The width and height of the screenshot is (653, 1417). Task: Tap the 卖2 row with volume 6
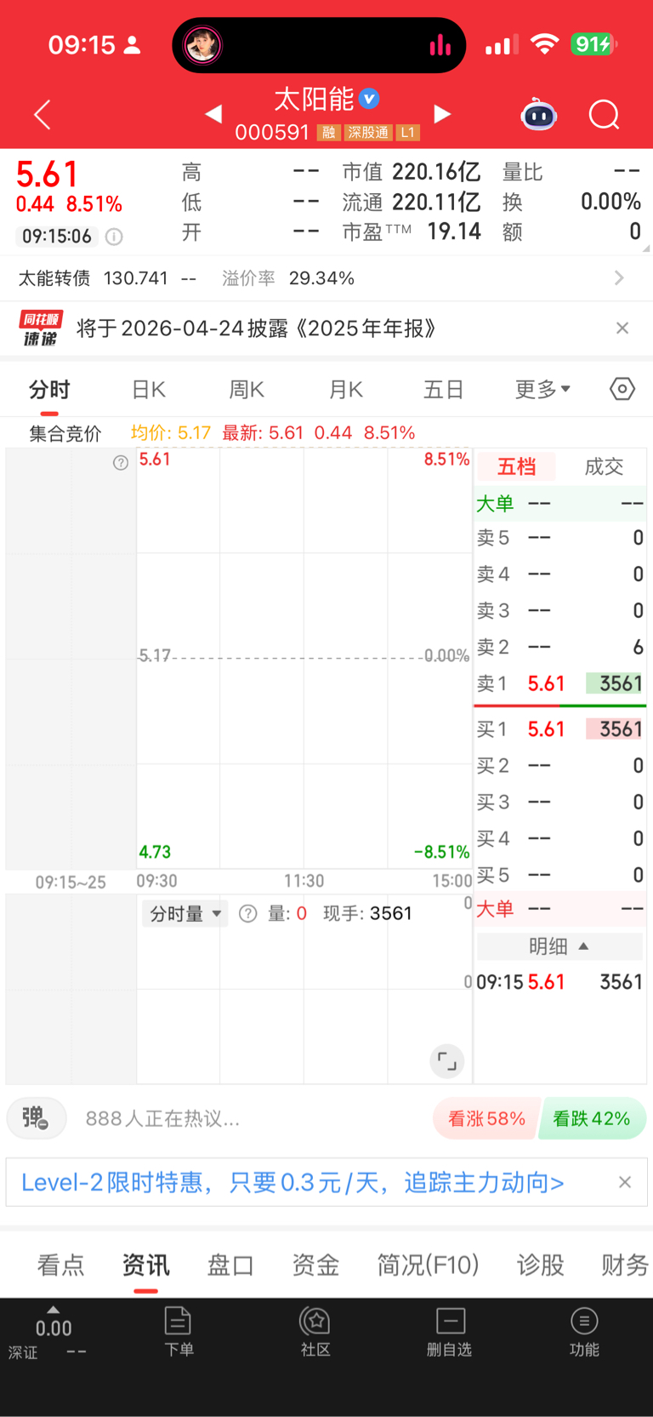click(559, 647)
